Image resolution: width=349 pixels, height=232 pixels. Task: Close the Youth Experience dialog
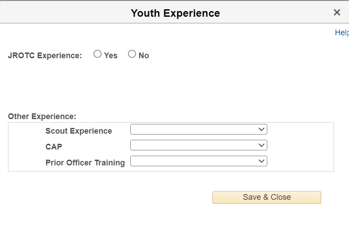[337, 12]
